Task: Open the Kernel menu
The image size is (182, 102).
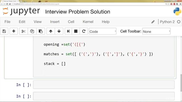Action: tap(88, 22)
